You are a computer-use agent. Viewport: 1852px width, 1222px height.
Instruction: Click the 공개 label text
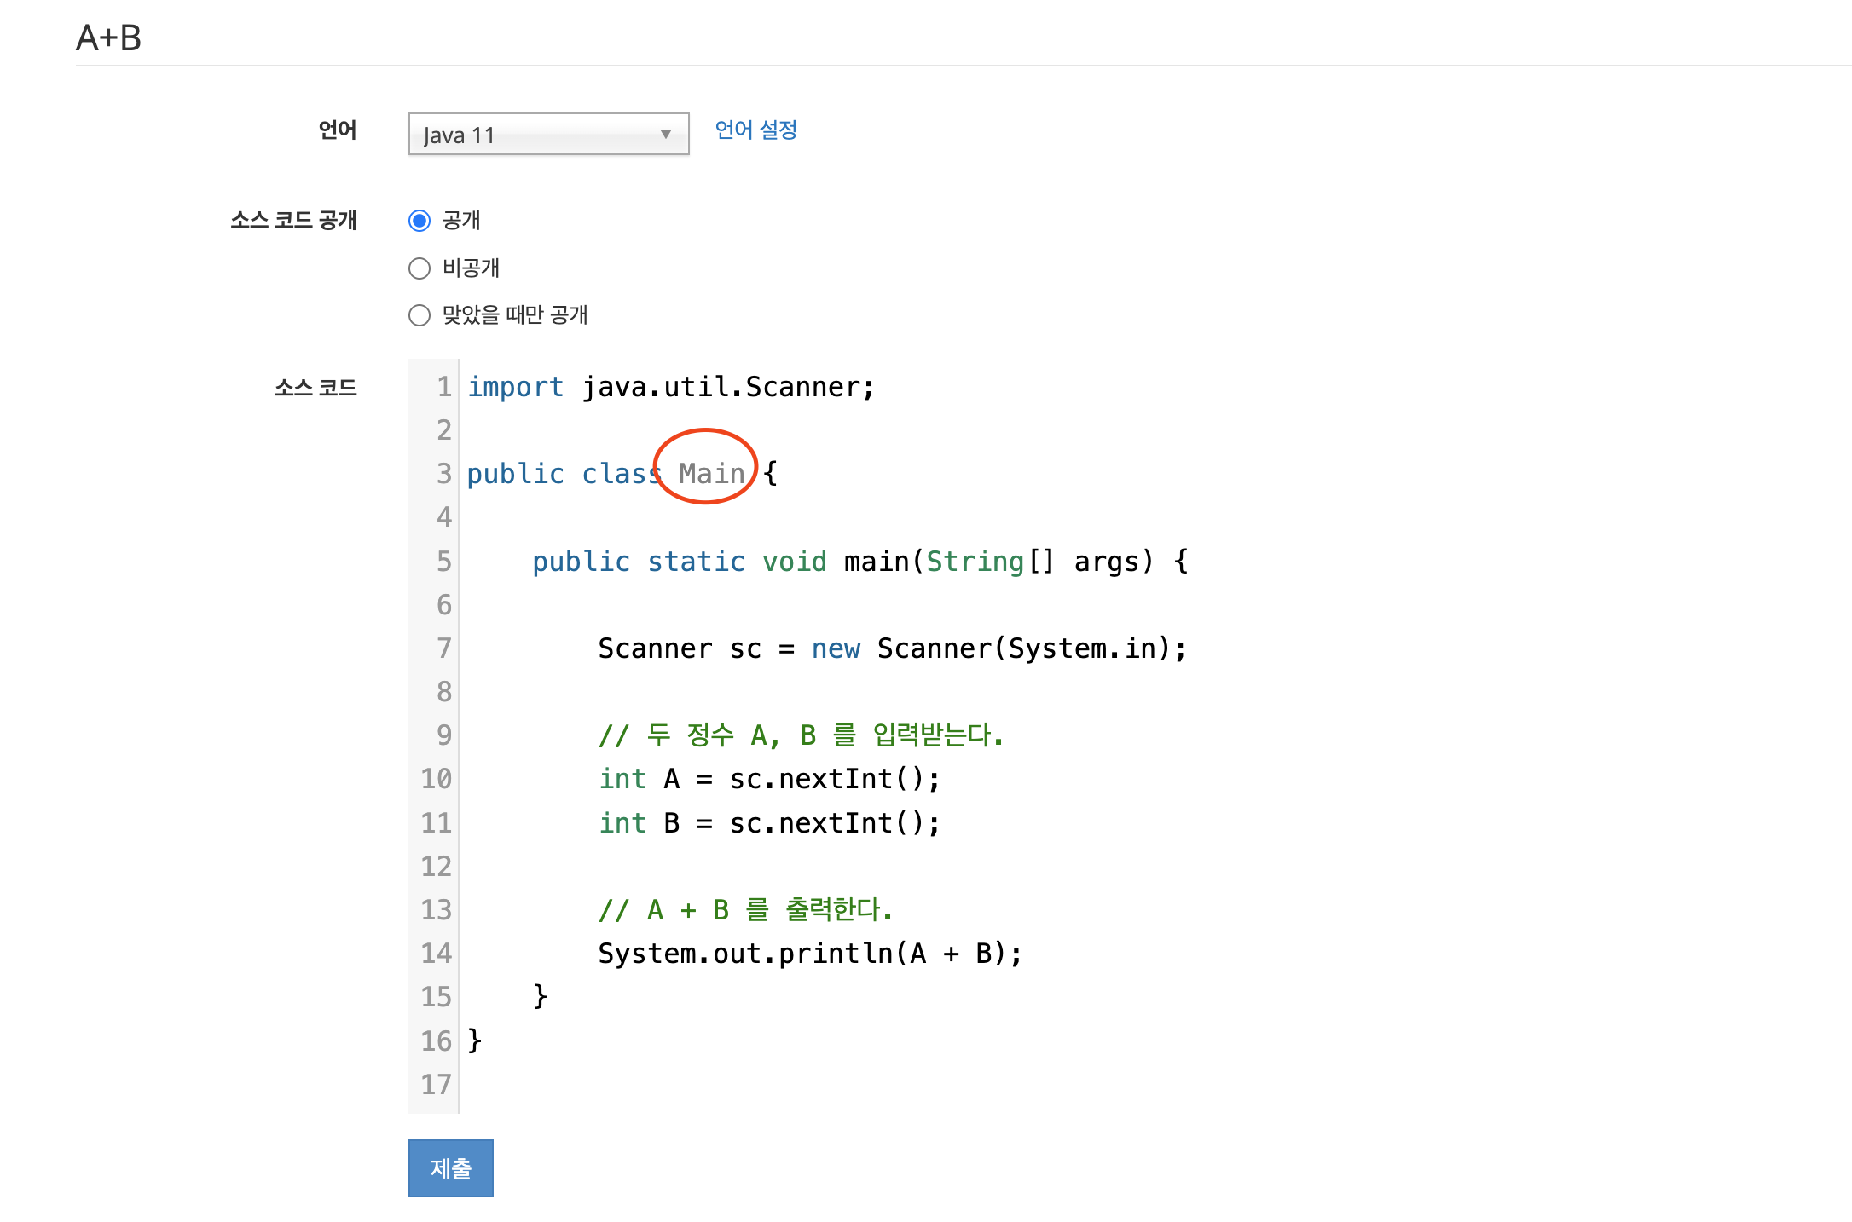click(x=461, y=221)
